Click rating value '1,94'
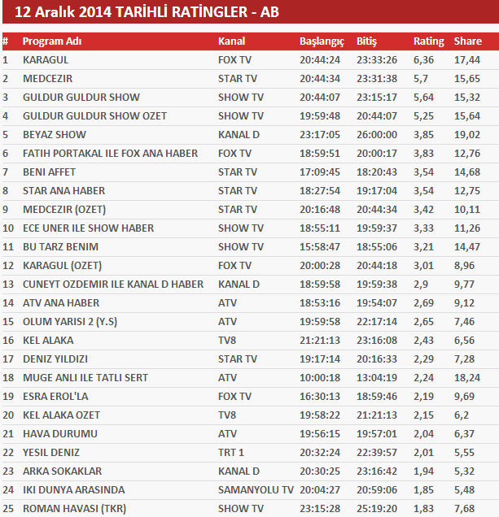 click(x=424, y=471)
